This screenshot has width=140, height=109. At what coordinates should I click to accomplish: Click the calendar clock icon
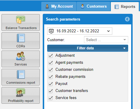51,31
